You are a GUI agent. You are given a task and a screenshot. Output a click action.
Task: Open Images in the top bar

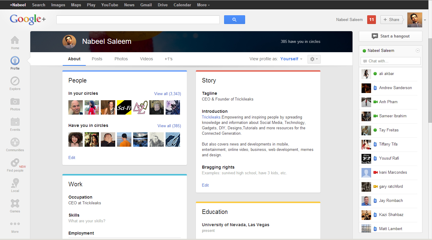pyautogui.click(x=58, y=5)
